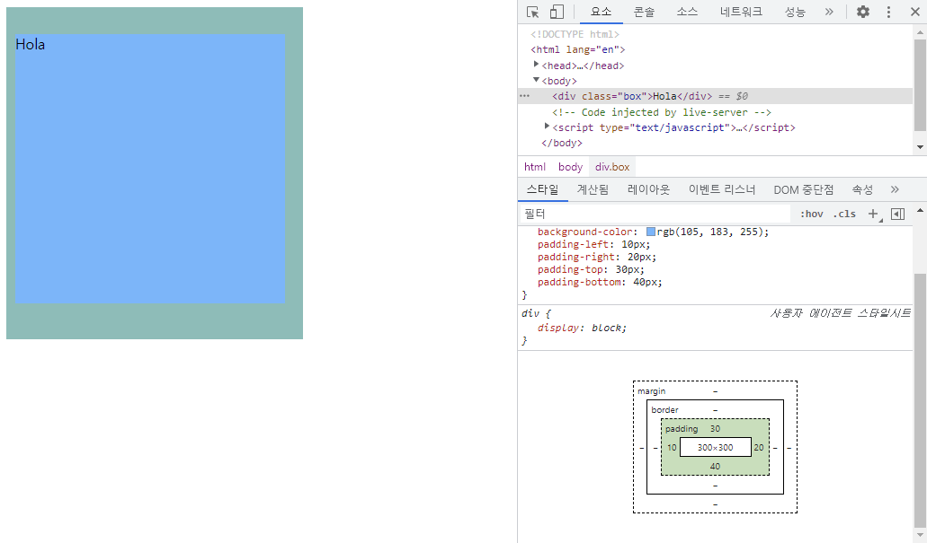
Task: Open the row actions ellipsis beside div.box
Action: click(x=524, y=96)
